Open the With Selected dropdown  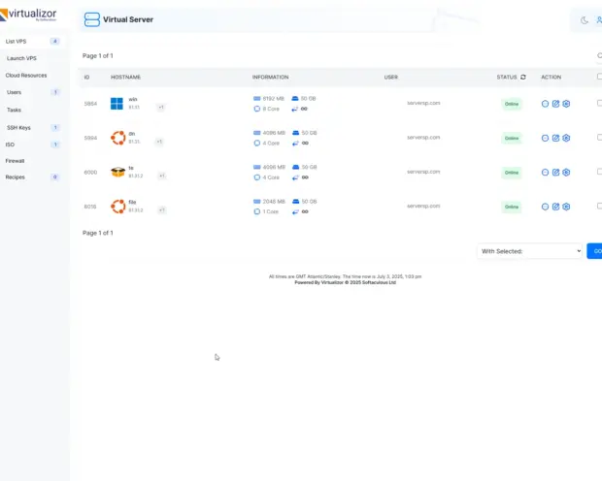tap(529, 251)
